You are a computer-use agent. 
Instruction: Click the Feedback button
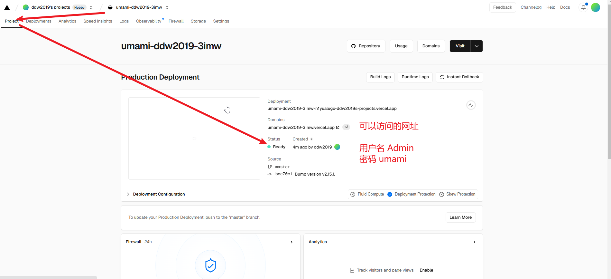coord(503,7)
